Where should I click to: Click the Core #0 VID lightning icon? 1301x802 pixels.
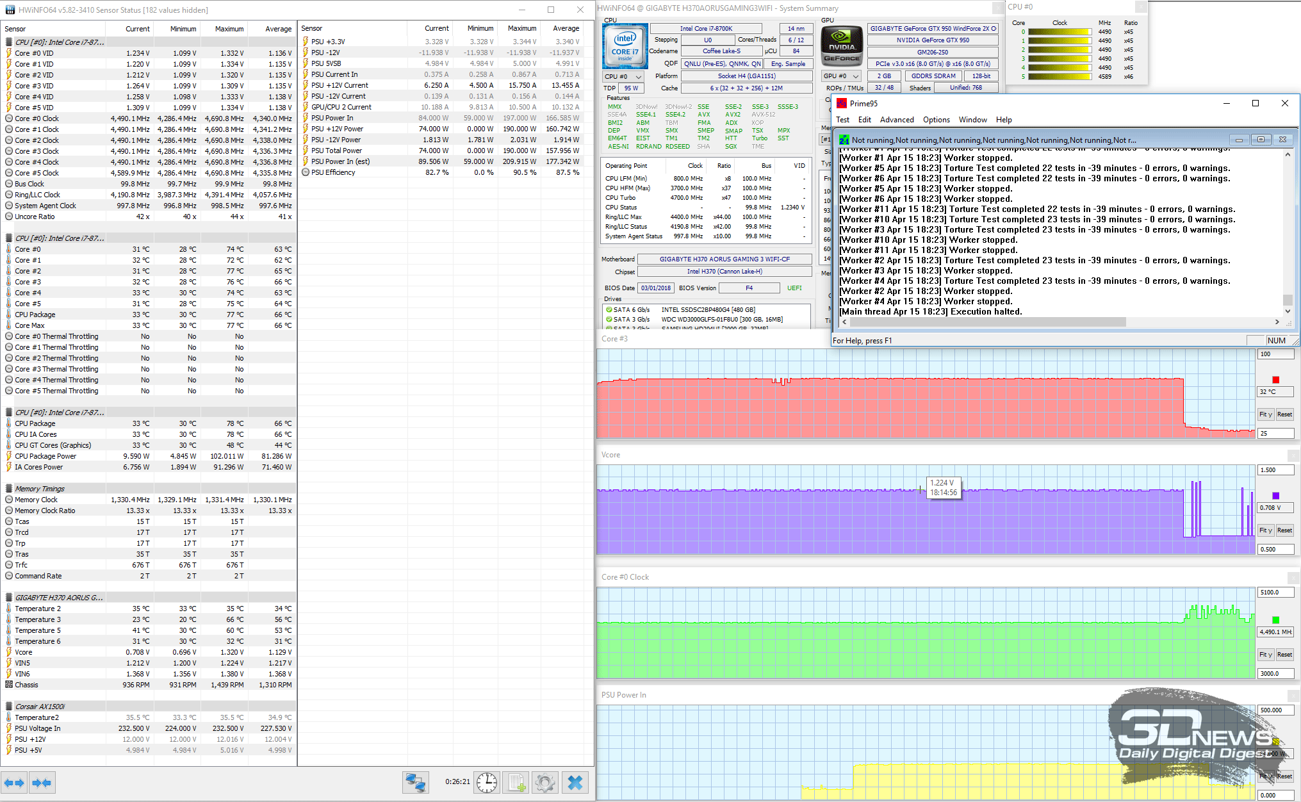[9, 53]
